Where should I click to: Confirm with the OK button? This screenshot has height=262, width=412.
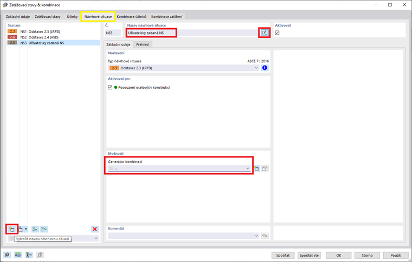(x=339, y=255)
